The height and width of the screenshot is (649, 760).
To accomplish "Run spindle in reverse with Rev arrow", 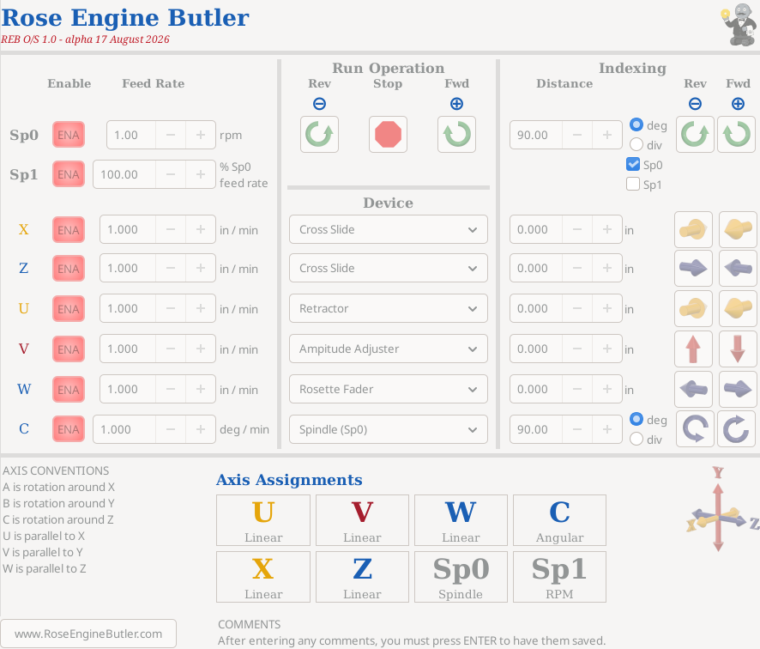I will [x=319, y=135].
